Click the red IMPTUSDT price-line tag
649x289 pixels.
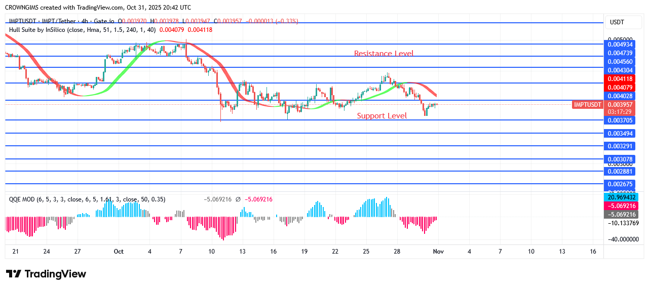(x=587, y=105)
